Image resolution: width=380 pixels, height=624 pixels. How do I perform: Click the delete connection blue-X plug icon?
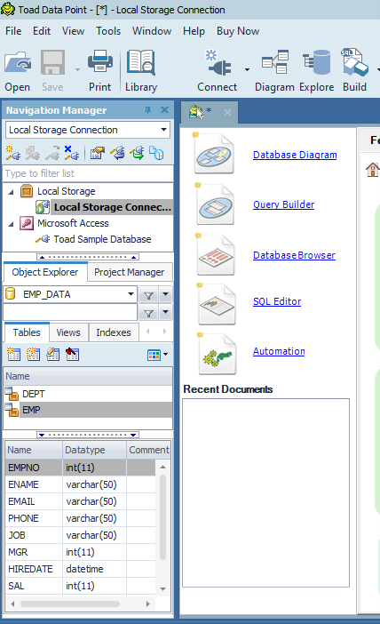[72, 153]
